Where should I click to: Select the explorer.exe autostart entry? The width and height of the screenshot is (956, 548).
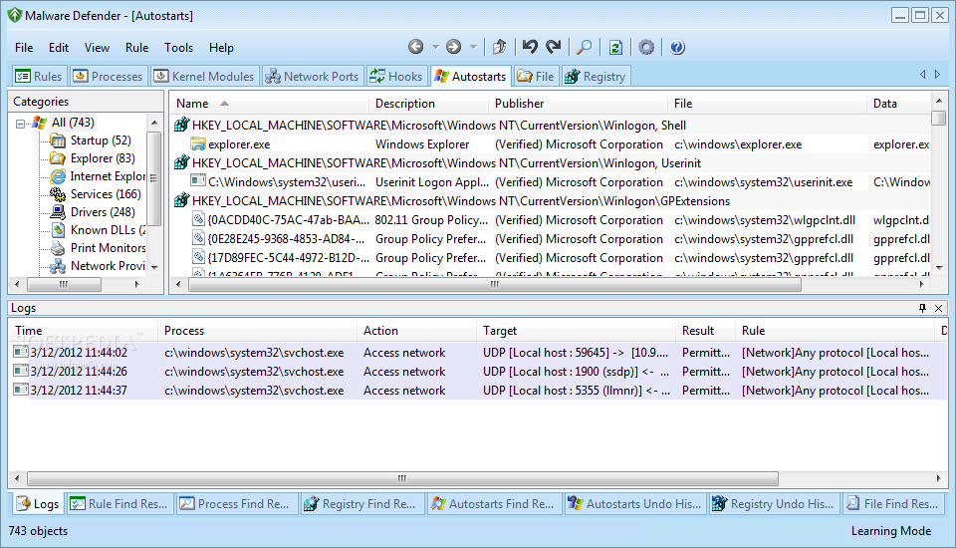(x=551, y=144)
